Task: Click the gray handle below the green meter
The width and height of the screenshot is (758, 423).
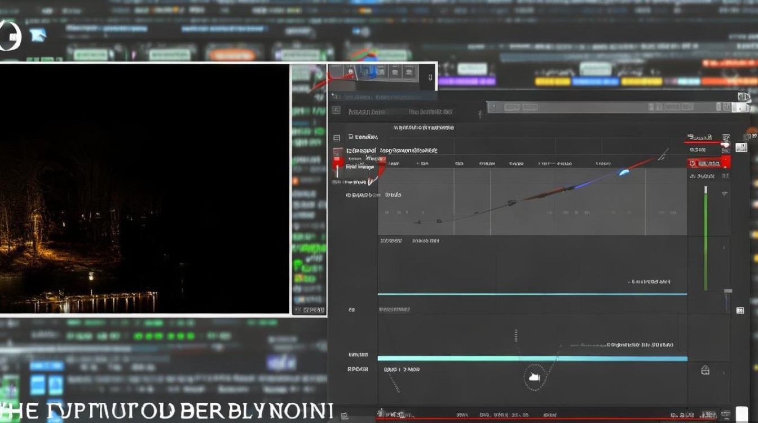Action: pos(728,291)
